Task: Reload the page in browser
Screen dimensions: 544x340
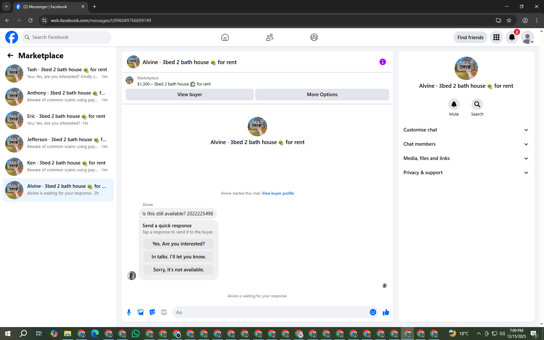Action: tap(30, 20)
